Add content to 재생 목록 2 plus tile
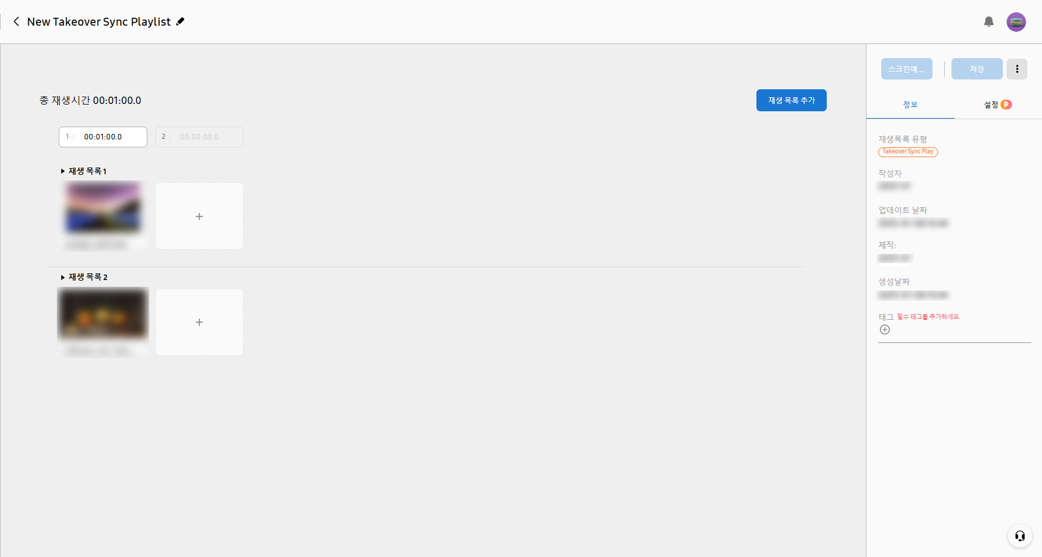Screen dimensions: 1042x557 pyautogui.click(x=199, y=322)
